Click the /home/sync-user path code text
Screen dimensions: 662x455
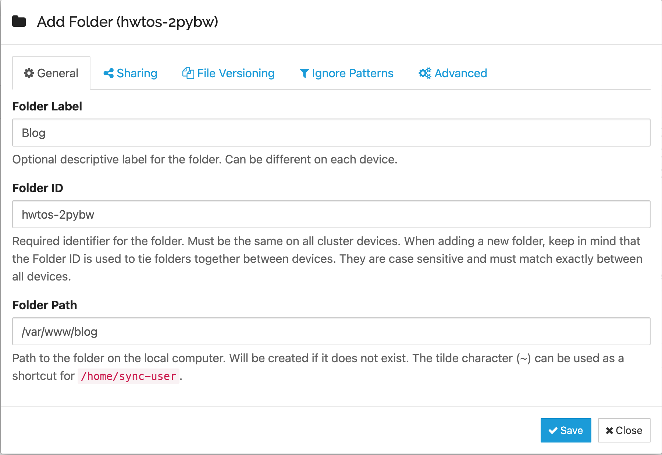[x=128, y=376]
